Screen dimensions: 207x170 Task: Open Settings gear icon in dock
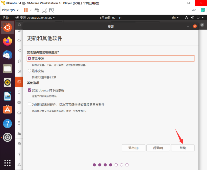[7, 137]
